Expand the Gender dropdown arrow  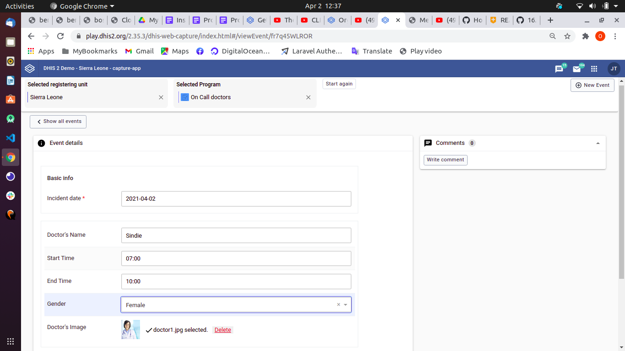[x=346, y=305]
